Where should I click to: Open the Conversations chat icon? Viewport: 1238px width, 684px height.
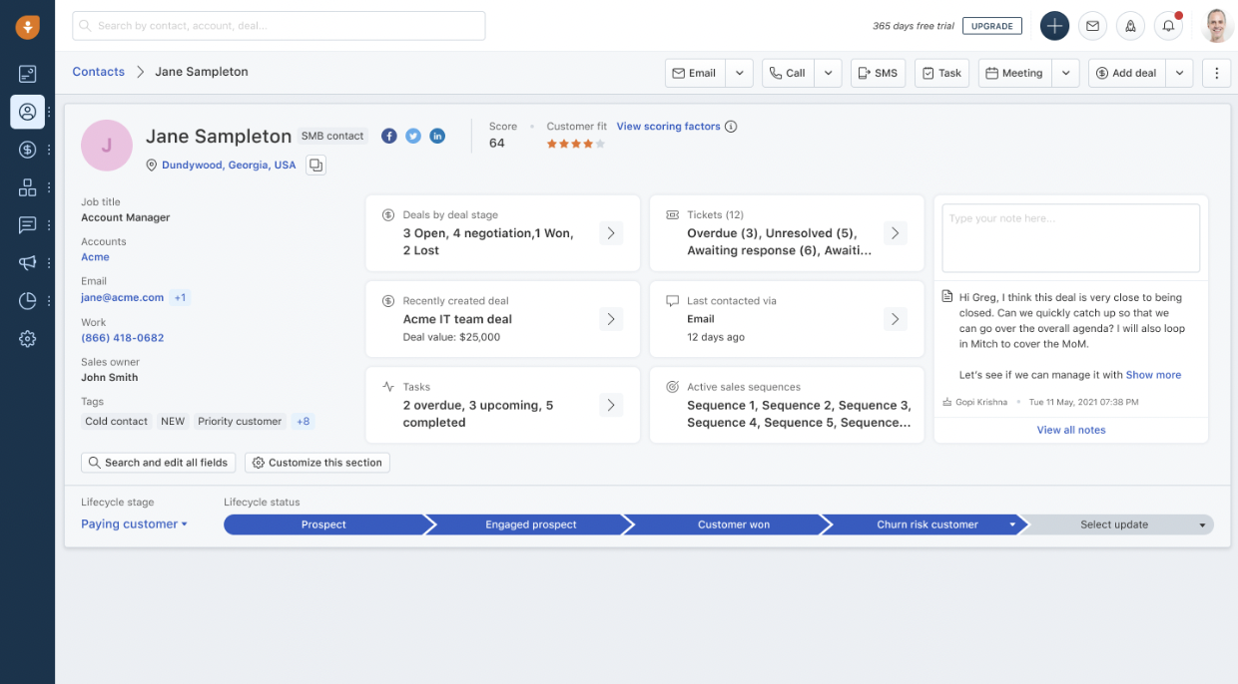(27, 224)
